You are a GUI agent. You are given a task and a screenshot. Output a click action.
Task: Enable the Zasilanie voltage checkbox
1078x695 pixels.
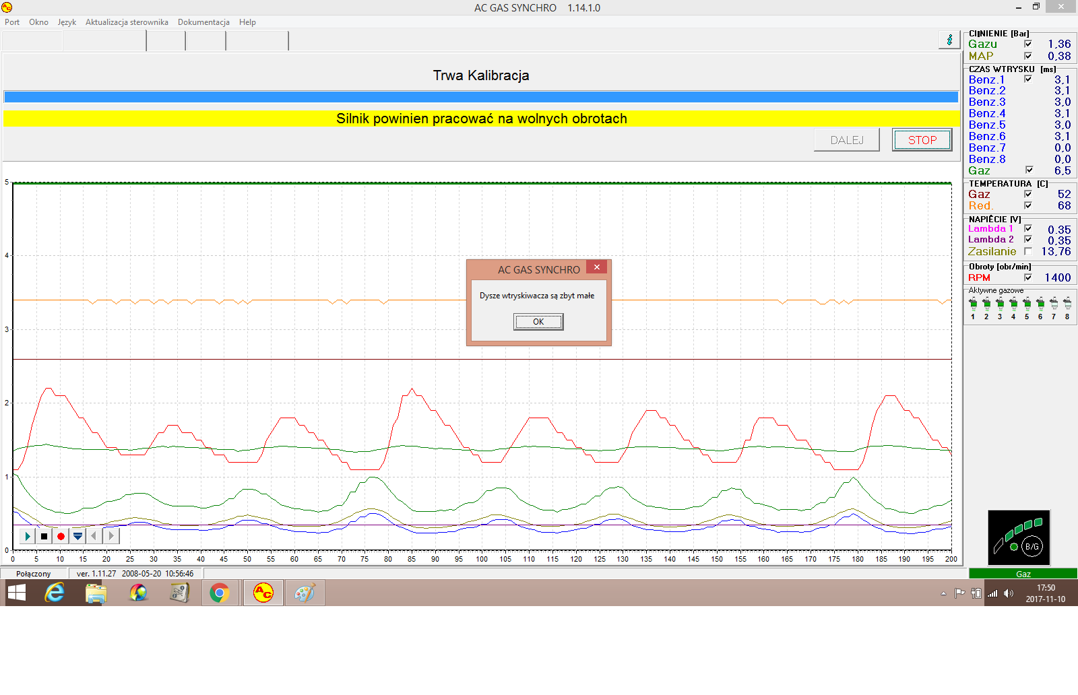[x=1028, y=251]
